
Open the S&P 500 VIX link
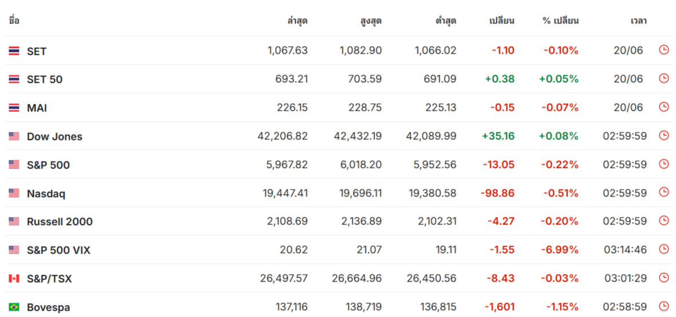[59, 250]
